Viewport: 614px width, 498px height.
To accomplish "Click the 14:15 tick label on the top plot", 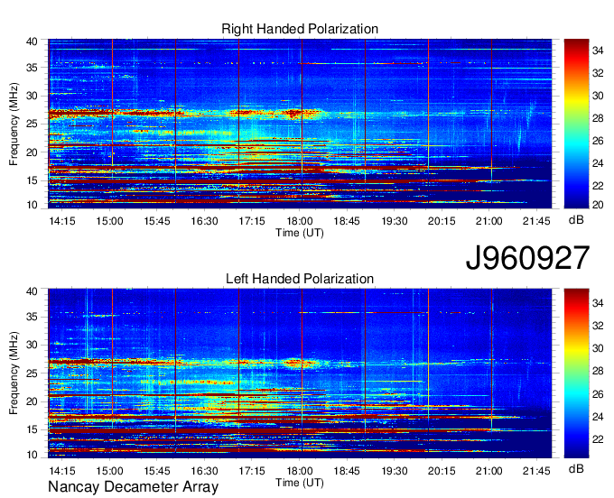I will [x=62, y=221].
